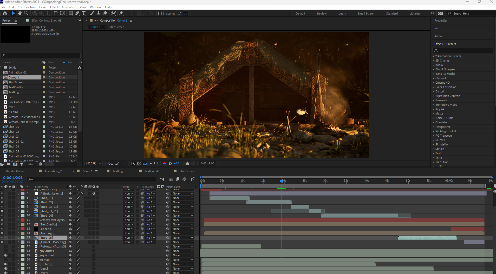Image resolution: width=496 pixels, height=274 pixels.
Task: Switch to the Libraries workspace
Action: [415, 14]
